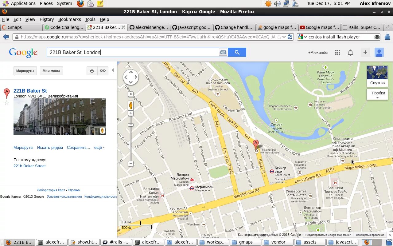Open the Лаборатория Карт link

pyautogui.click(x=51, y=190)
